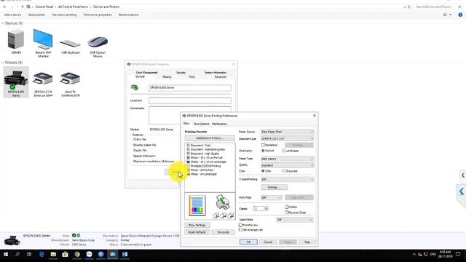
Task: Enable the Reverse Order checkbox
Action: click(286, 213)
